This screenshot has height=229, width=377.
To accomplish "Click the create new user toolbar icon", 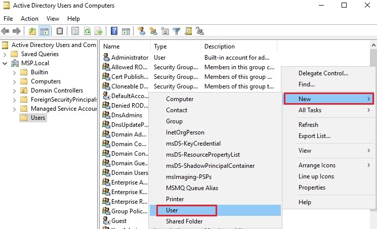I will click(141, 31).
